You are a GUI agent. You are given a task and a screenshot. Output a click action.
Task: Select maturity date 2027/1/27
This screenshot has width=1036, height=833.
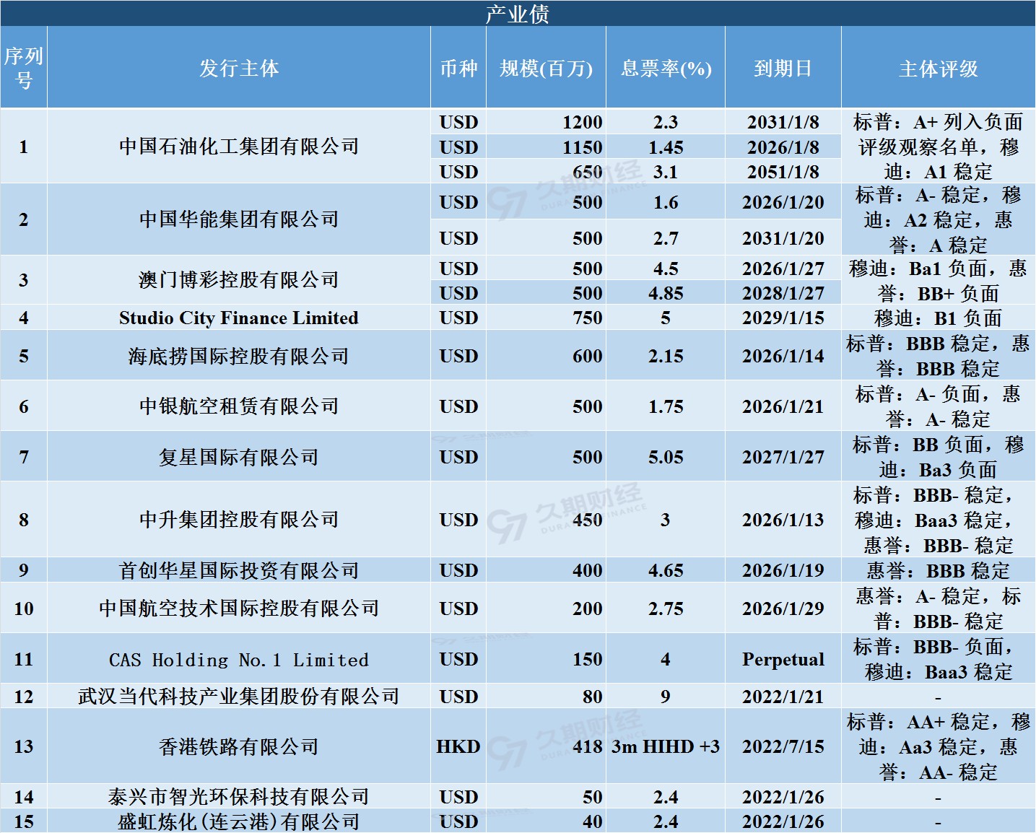783,457
